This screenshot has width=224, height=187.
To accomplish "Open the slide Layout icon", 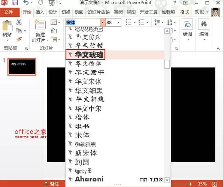I will [x=54, y=22].
